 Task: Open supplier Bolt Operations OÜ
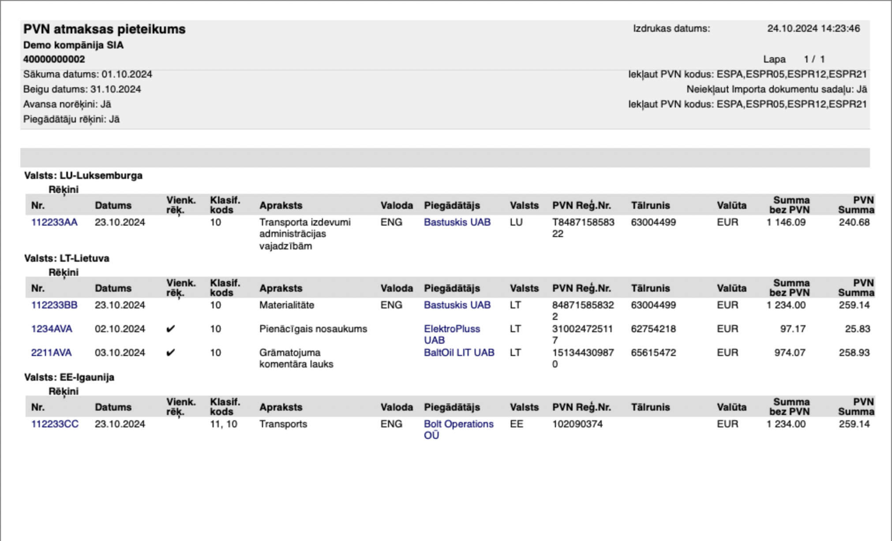pyautogui.click(x=458, y=429)
